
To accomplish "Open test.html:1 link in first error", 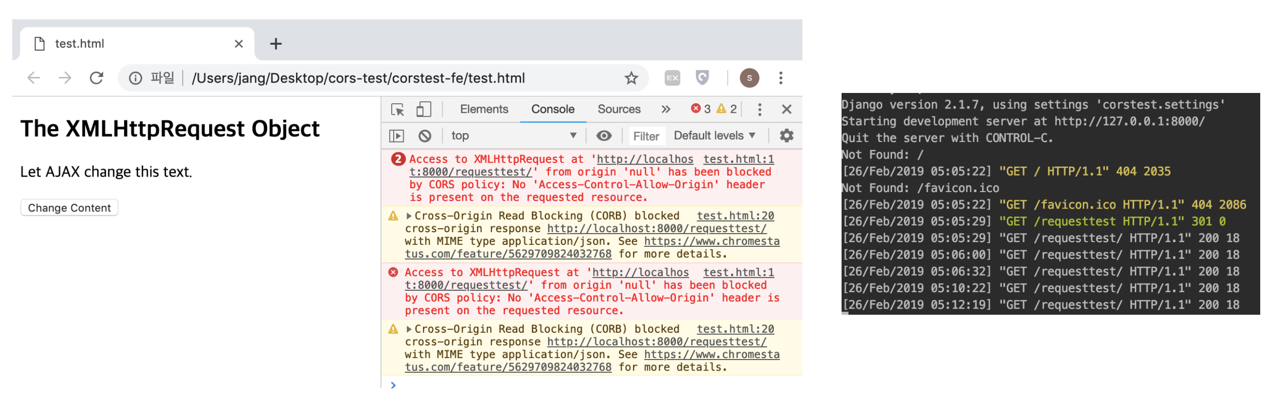I will [738, 159].
